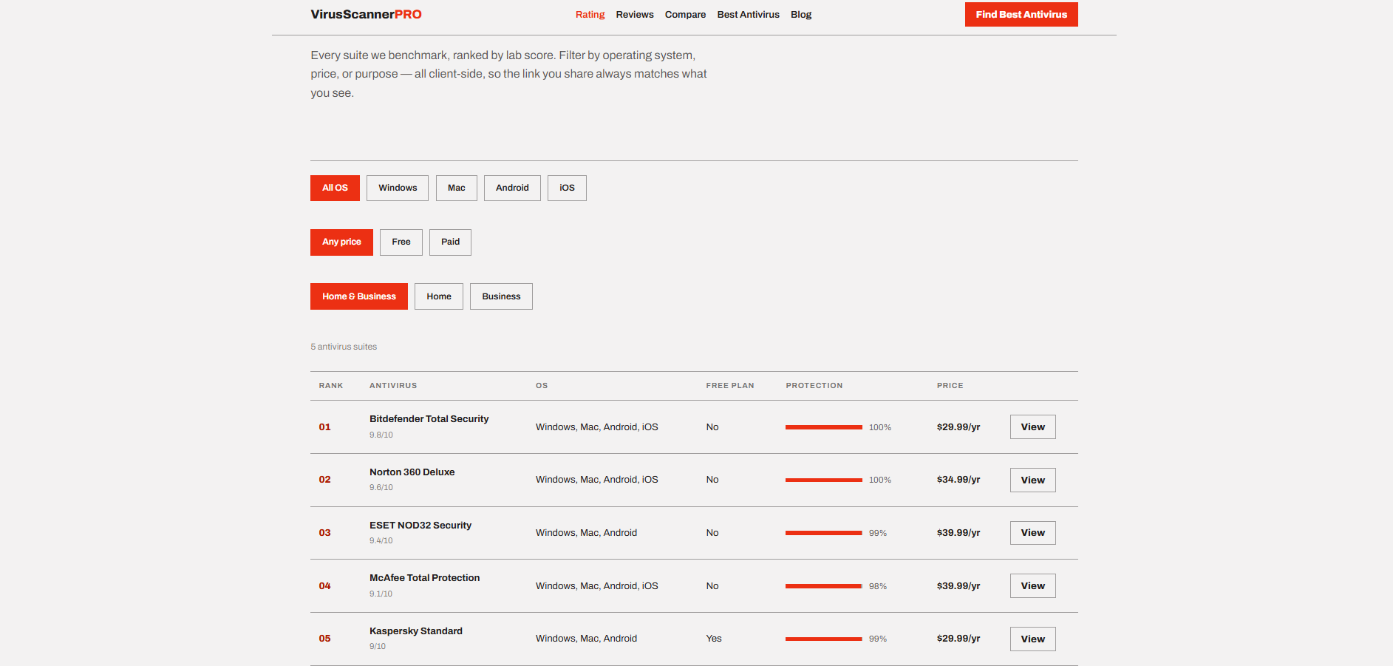The height and width of the screenshot is (666, 1393).
Task: Click the Kaspersky Standard name
Action: pyautogui.click(x=415, y=631)
